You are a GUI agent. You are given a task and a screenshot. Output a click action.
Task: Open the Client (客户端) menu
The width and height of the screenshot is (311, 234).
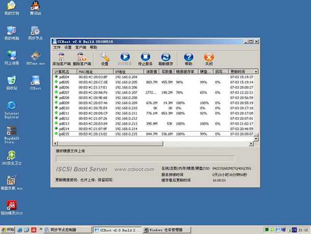coord(81,48)
